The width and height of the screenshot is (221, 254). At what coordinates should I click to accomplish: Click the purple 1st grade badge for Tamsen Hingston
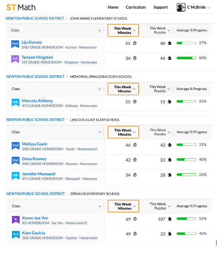point(15,59)
